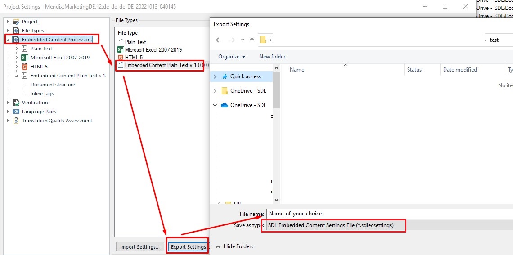Select Document structure tree item
Viewport: 513px width, 255px height.
pyautogui.click(x=53, y=85)
